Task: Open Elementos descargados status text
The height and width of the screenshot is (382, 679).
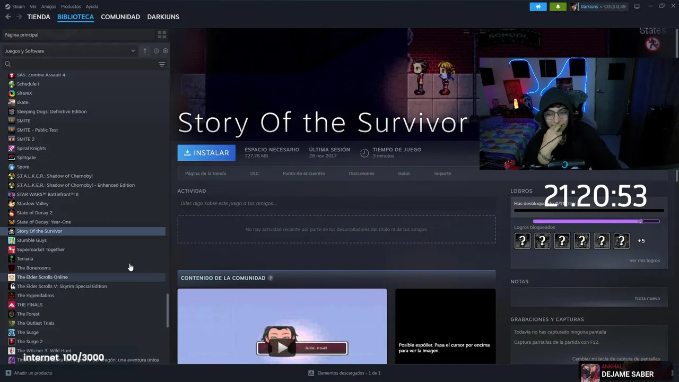Action: (x=349, y=373)
